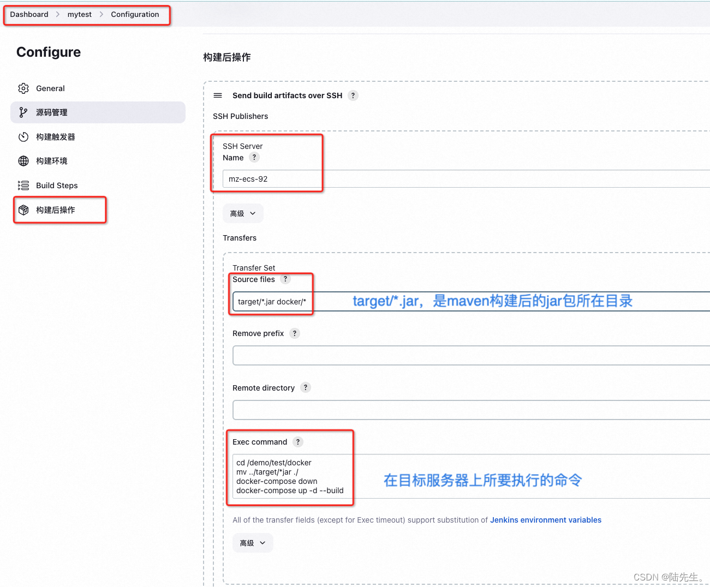Select the package icon for 构建后操作

click(x=23, y=209)
